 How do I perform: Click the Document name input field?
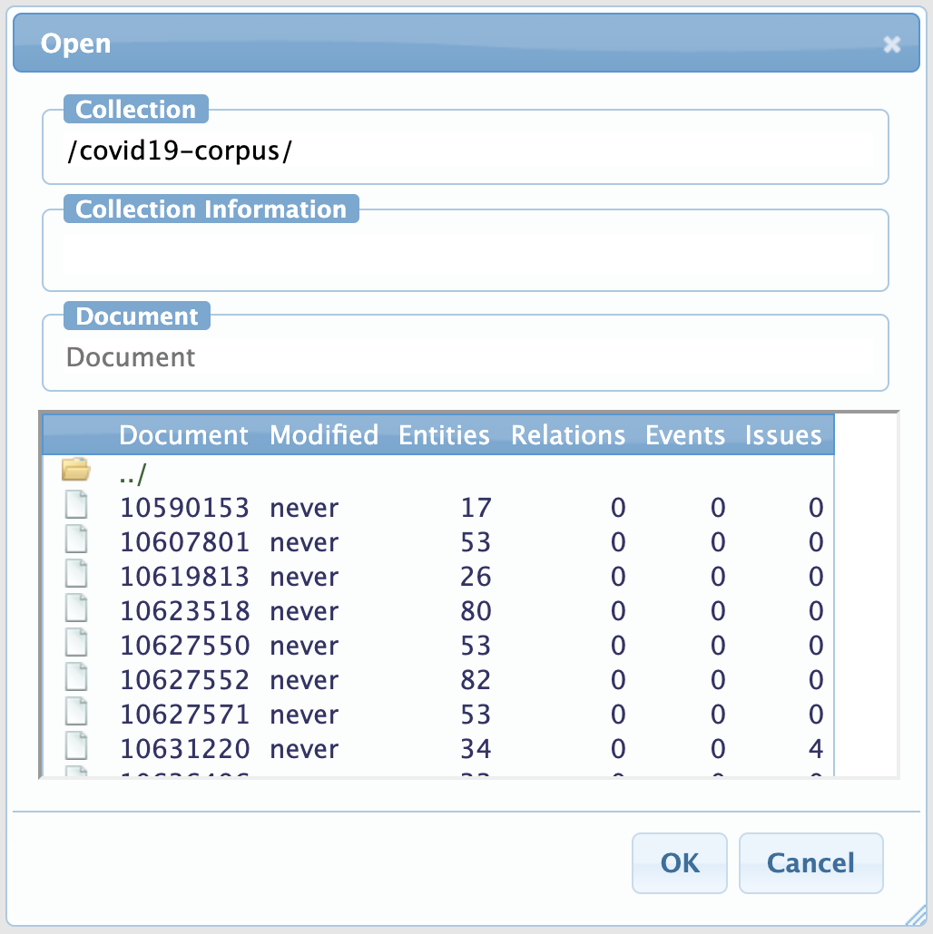[x=465, y=357]
